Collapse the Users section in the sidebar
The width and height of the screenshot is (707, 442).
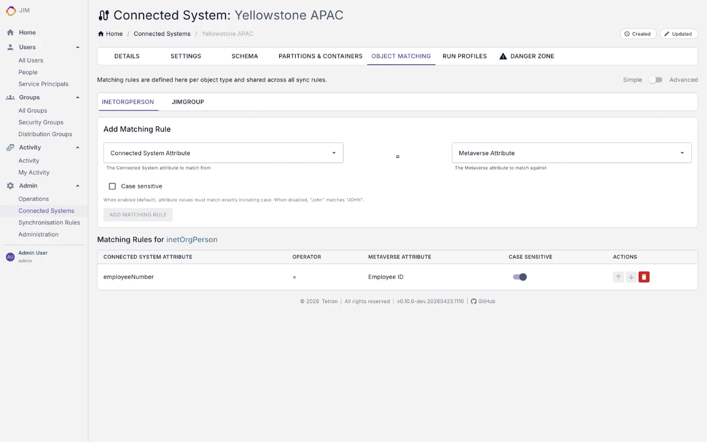(x=77, y=47)
